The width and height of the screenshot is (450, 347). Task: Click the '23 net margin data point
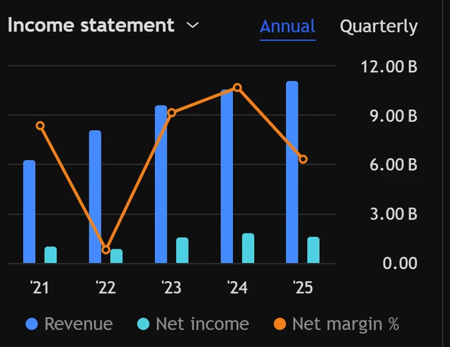(x=171, y=113)
